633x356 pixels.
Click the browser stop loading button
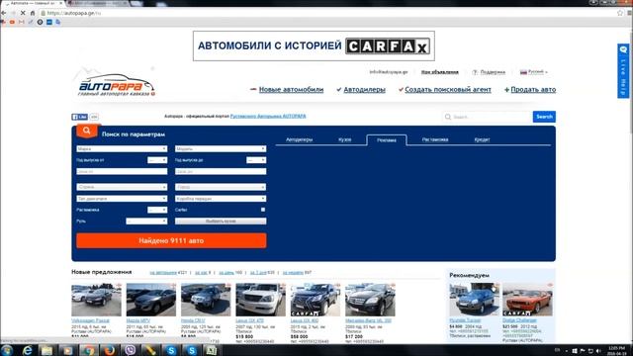point(23,13)
